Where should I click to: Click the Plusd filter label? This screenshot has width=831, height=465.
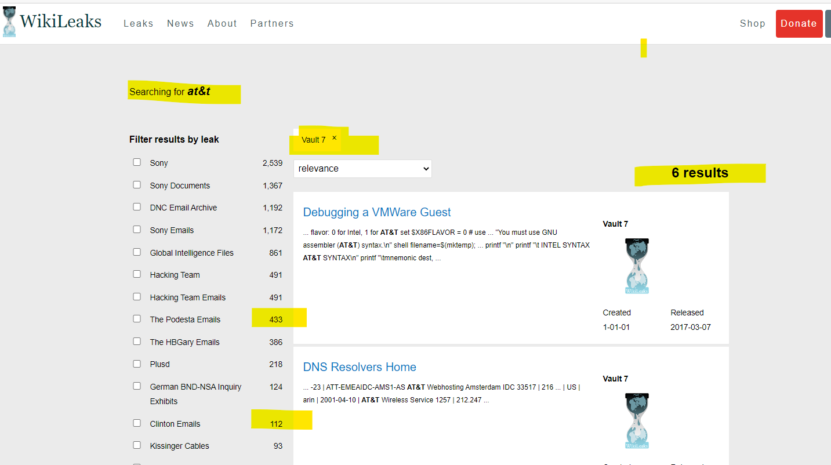coord(159,365)
